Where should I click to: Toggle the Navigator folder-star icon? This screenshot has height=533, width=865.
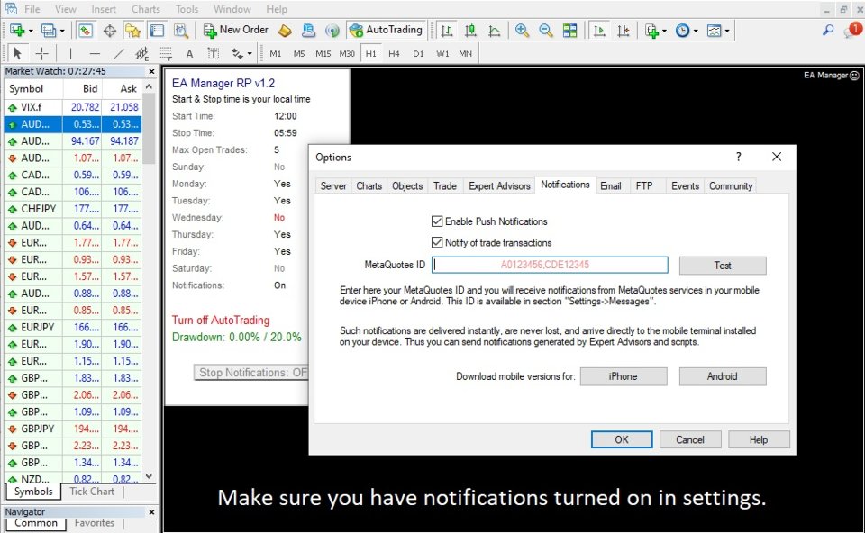click(133, 31)
